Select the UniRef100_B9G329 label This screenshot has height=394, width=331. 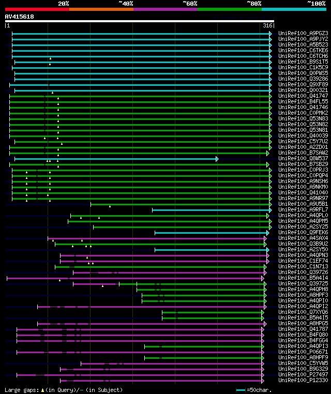(303, 369)
